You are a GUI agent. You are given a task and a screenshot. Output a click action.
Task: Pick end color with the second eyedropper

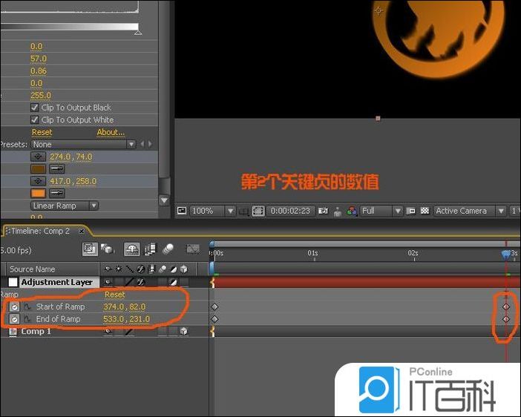pos(57,193)
